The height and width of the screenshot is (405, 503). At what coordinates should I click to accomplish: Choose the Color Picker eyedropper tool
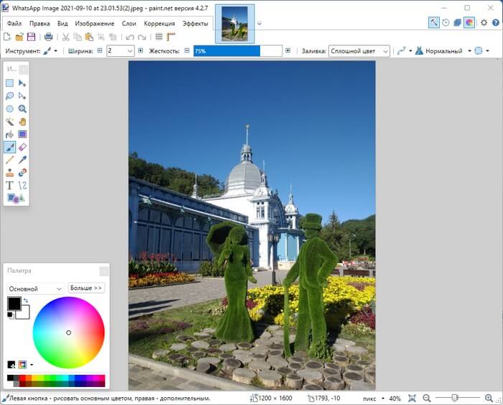(22, 160)
